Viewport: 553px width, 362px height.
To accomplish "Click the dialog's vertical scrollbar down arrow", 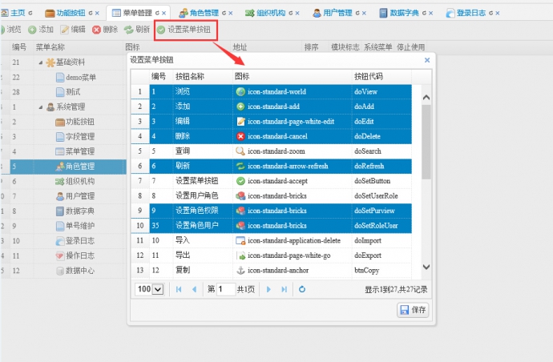I will 426,267.
